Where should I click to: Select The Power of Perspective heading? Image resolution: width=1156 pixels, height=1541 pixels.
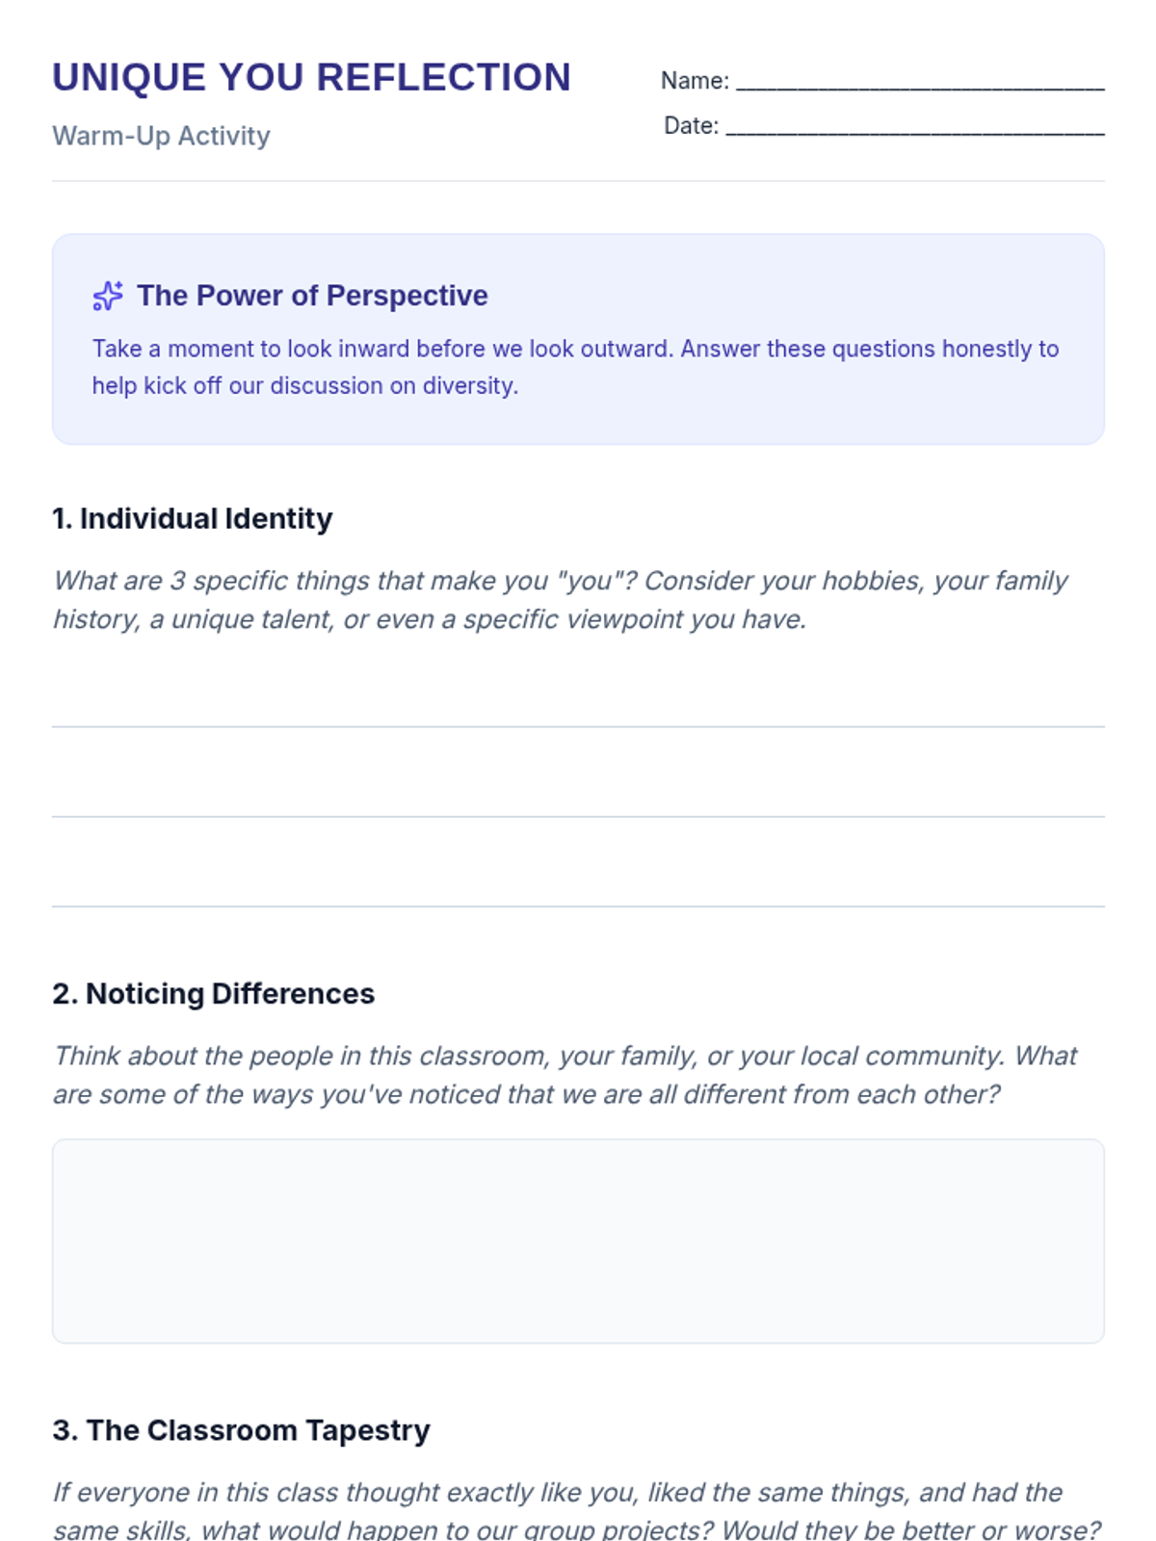pyautogui.click(x=312, y=296)
